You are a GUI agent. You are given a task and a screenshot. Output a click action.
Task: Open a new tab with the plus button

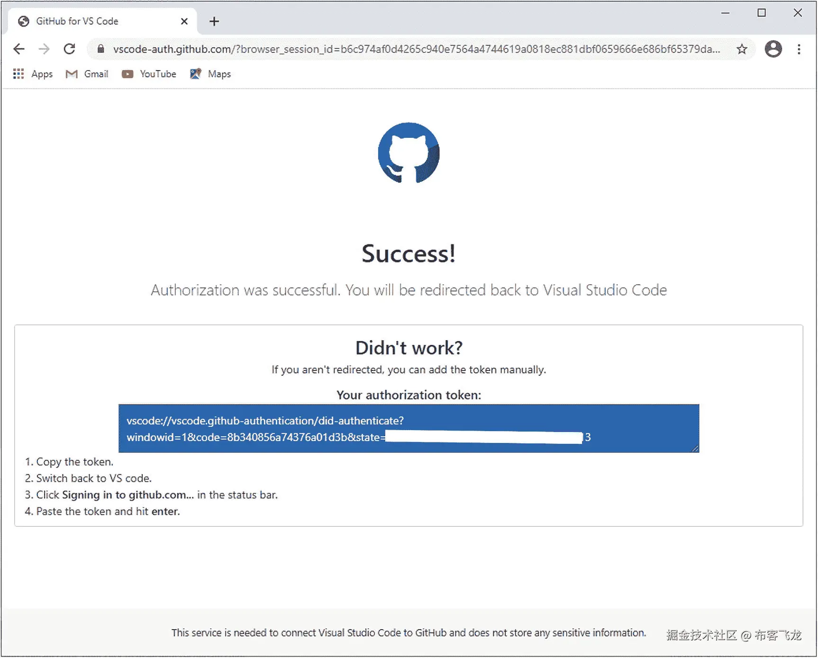tap(214, 21)
